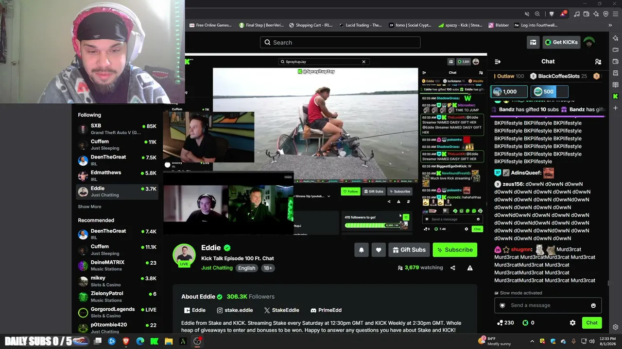Click the Gift Subs button
The width and height of the screenshot is (622, 349).
pos(409,250)
